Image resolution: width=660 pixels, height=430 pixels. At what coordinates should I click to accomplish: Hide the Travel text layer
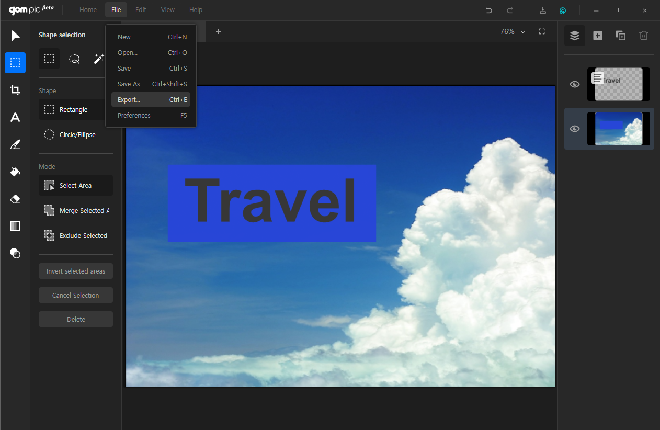574,84
